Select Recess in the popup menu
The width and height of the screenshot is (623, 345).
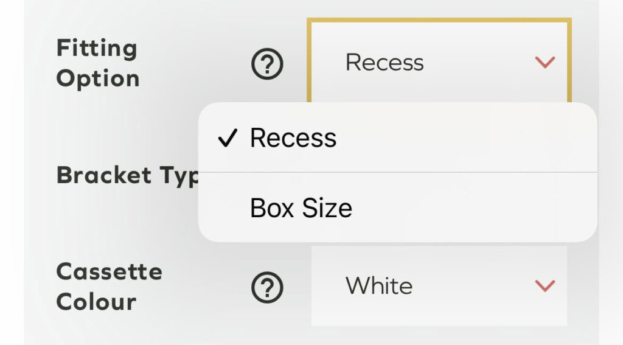pyautogui.click(x=293, y=138)
